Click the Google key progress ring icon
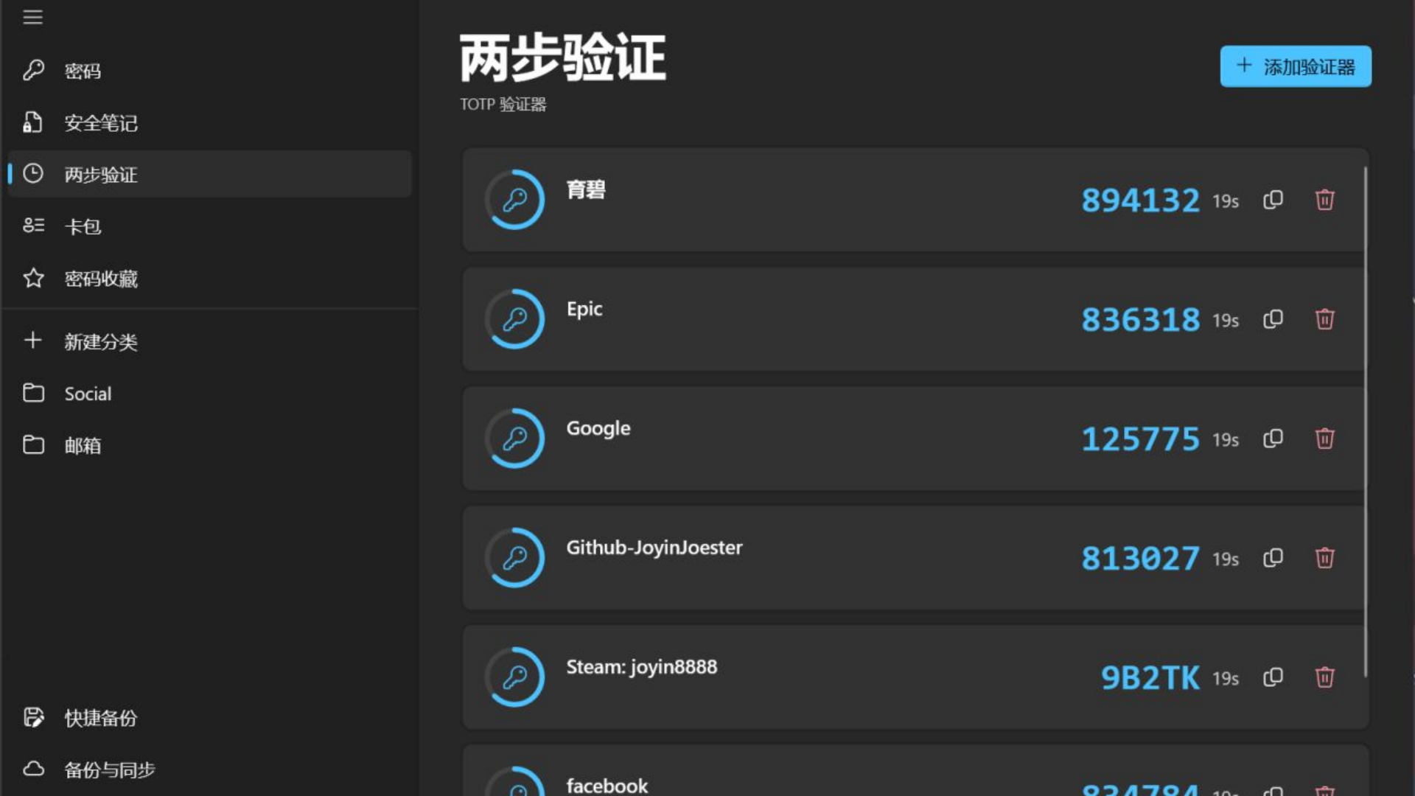Screen dimensions: 1415x796 (x=514, y=439)
